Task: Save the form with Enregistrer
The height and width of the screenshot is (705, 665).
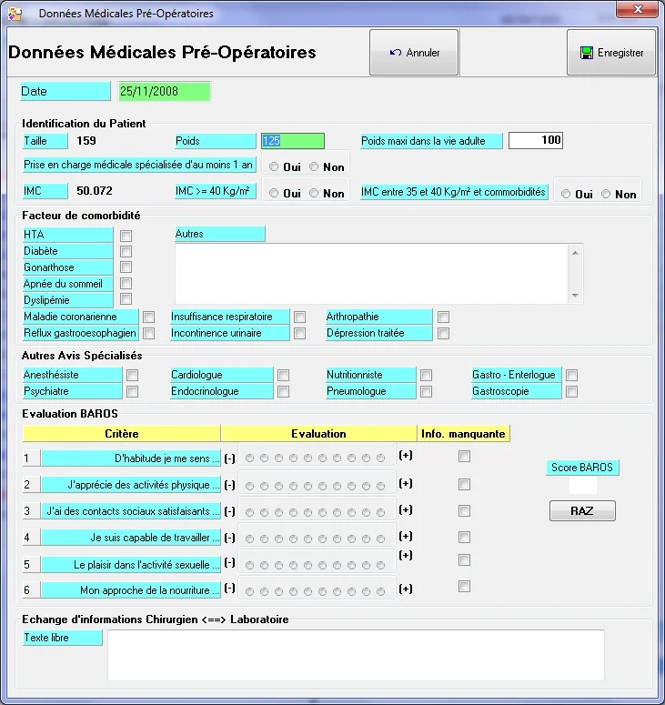Action: coord(611,53)
